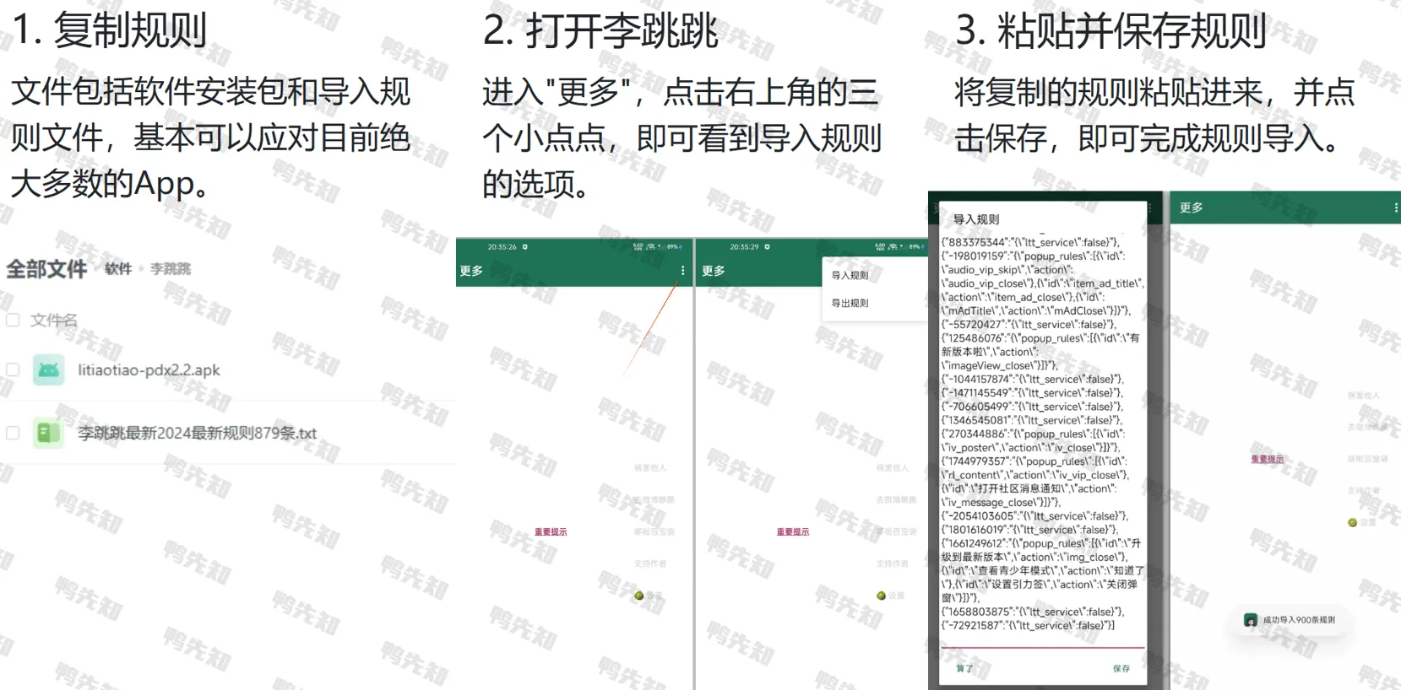Screen dimensions: 1401x690
Task: Tap the 更多 title on the 20:35:29 screen
Action: [x=714, y=271]
